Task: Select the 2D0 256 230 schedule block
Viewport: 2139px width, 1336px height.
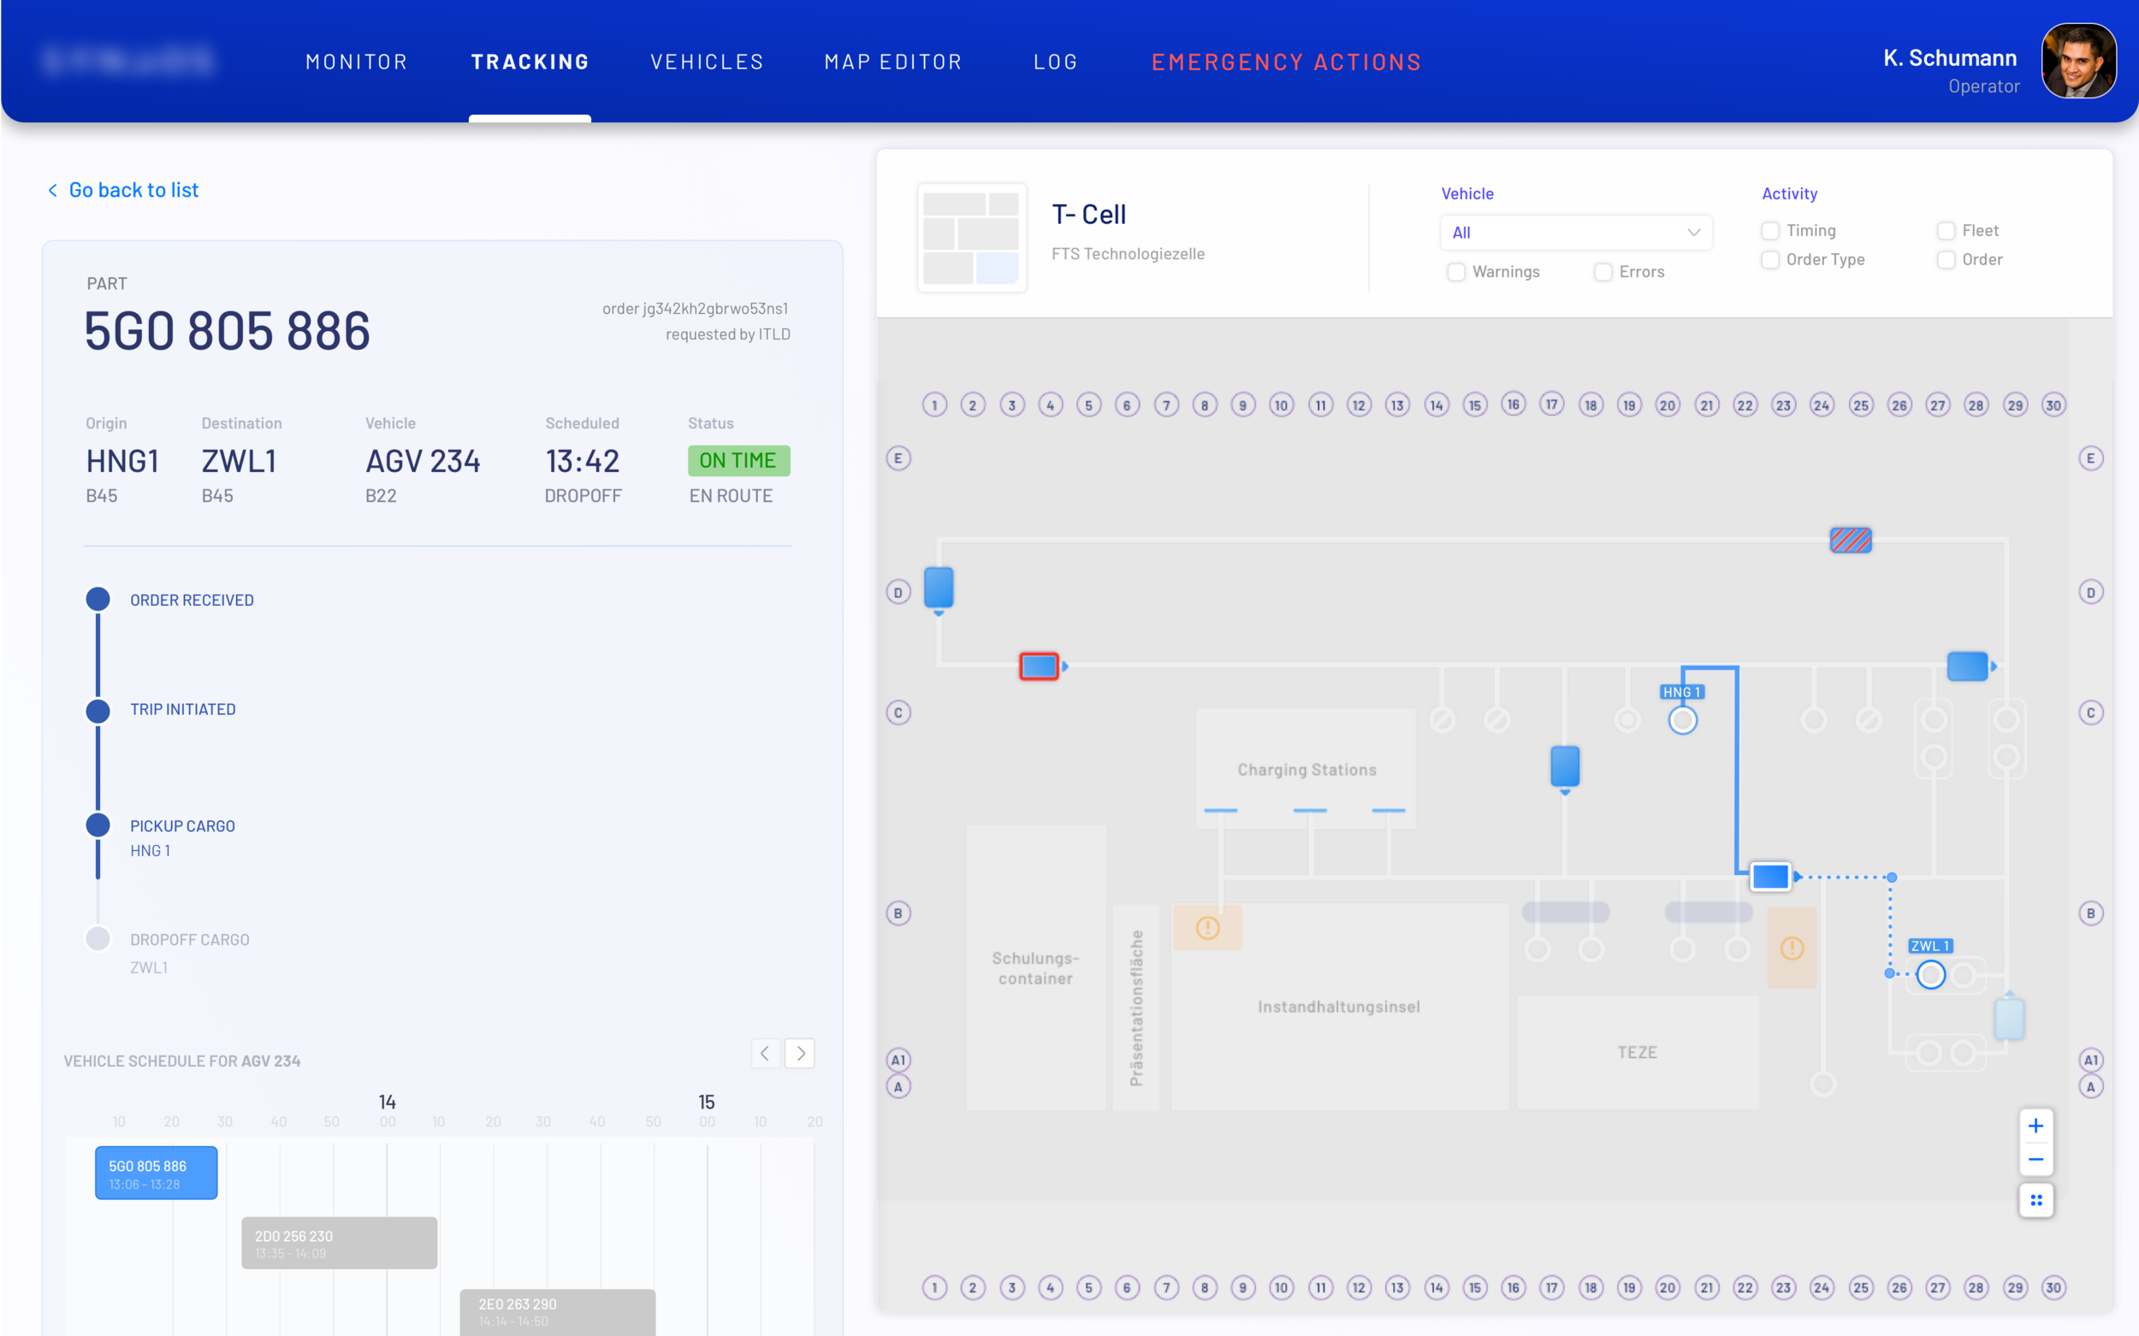Action: click(339, 1242)
